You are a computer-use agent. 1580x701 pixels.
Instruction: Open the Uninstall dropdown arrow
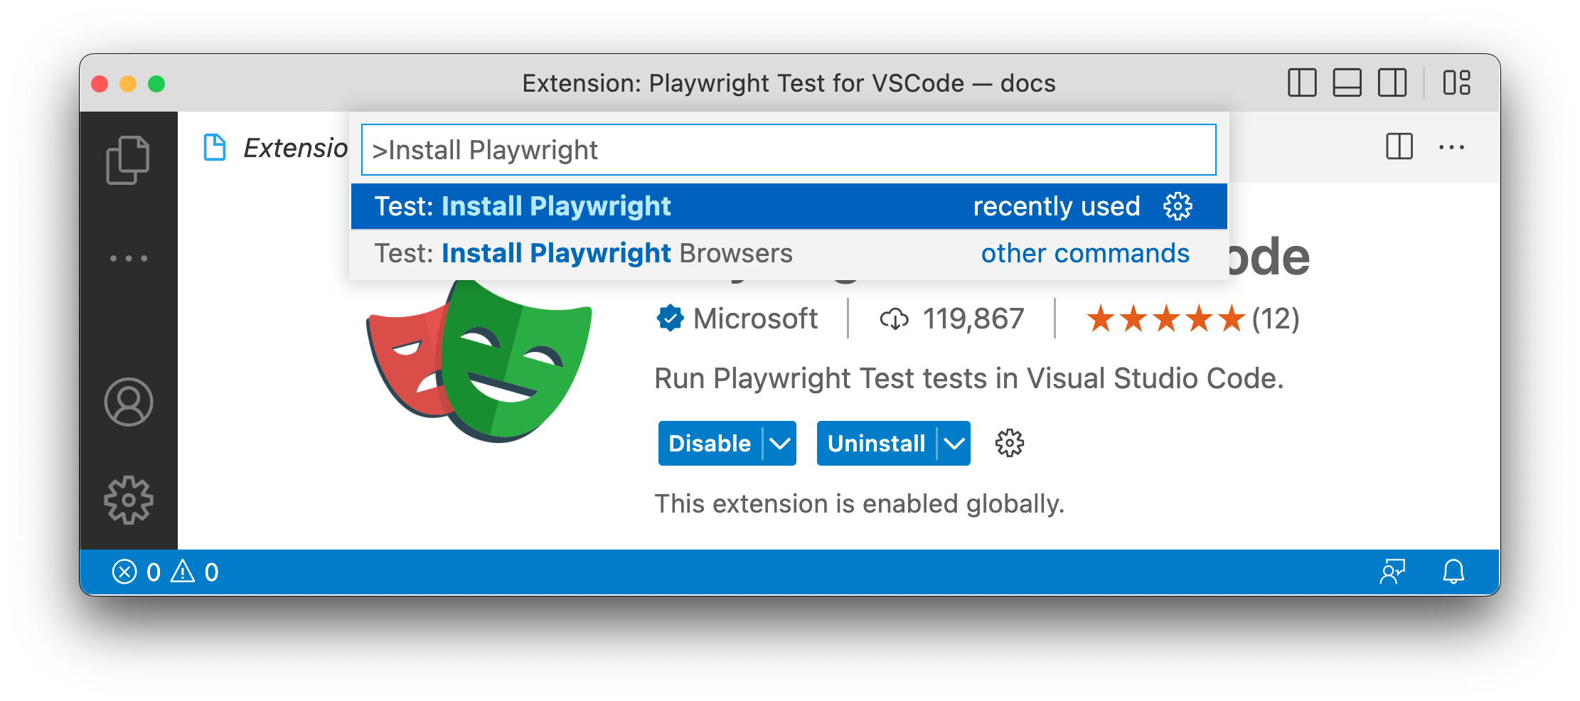(x=954, y=443)
